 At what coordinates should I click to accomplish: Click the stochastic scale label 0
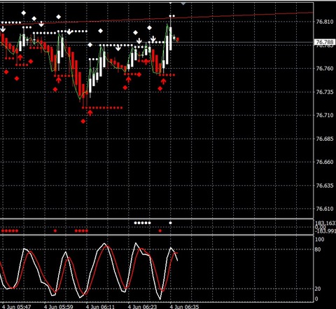[316, 298]
